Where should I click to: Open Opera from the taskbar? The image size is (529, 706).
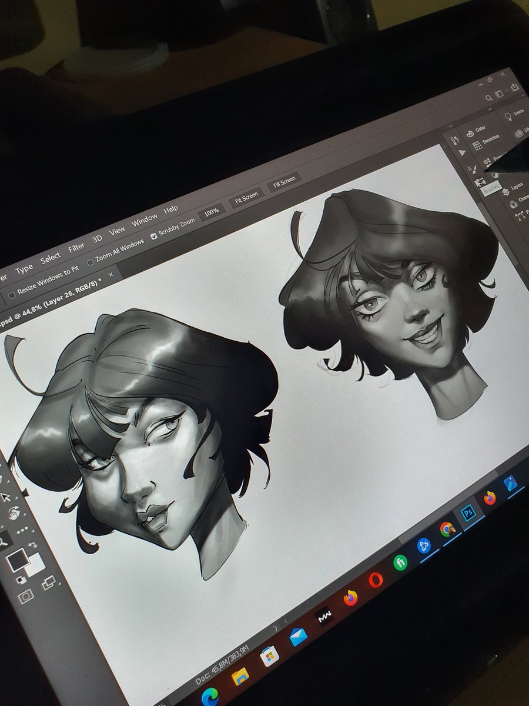(376, 580)
